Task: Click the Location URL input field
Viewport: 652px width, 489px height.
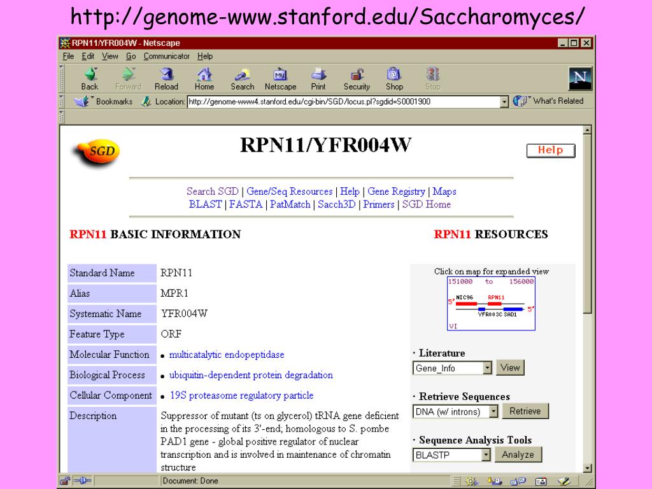Action: coord(344,101)
